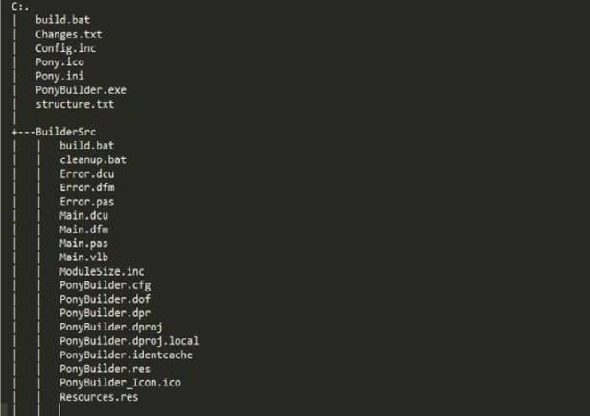Screen dimensions: 590x416
Task: Click the C: root drive entry
Action: point(17,6)
